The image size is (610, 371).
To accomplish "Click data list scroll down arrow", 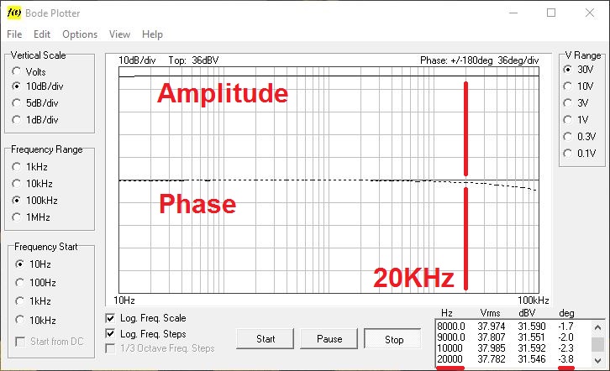I will [598, 361].
